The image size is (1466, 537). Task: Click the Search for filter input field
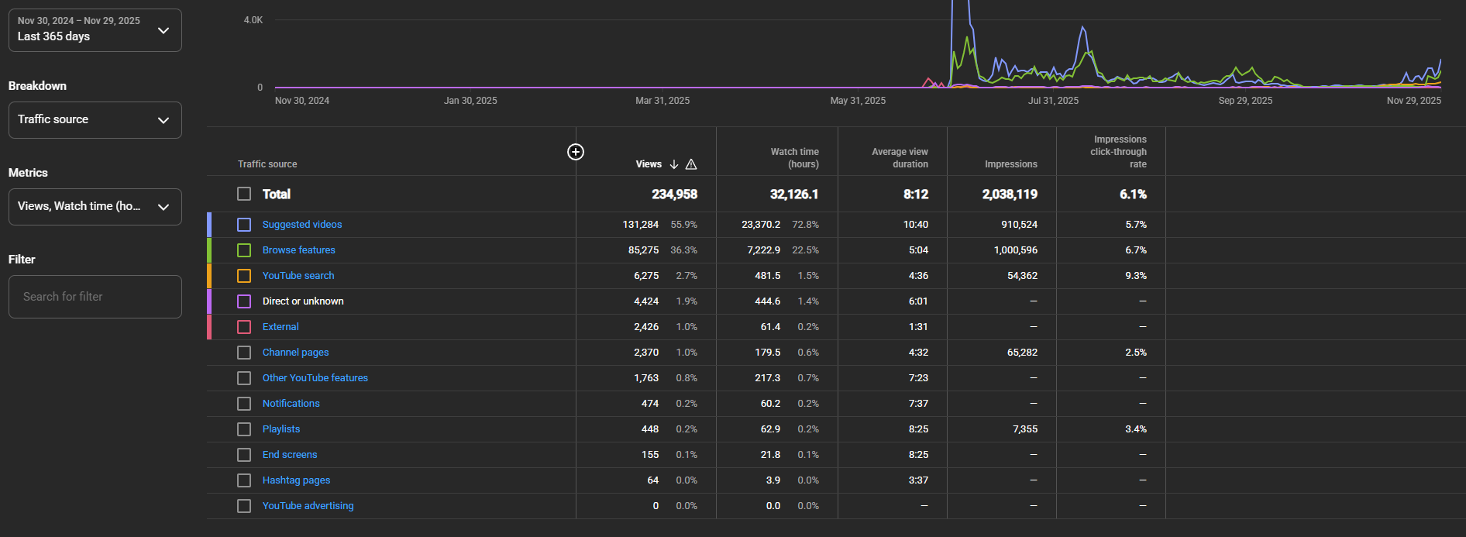point(95,297)
